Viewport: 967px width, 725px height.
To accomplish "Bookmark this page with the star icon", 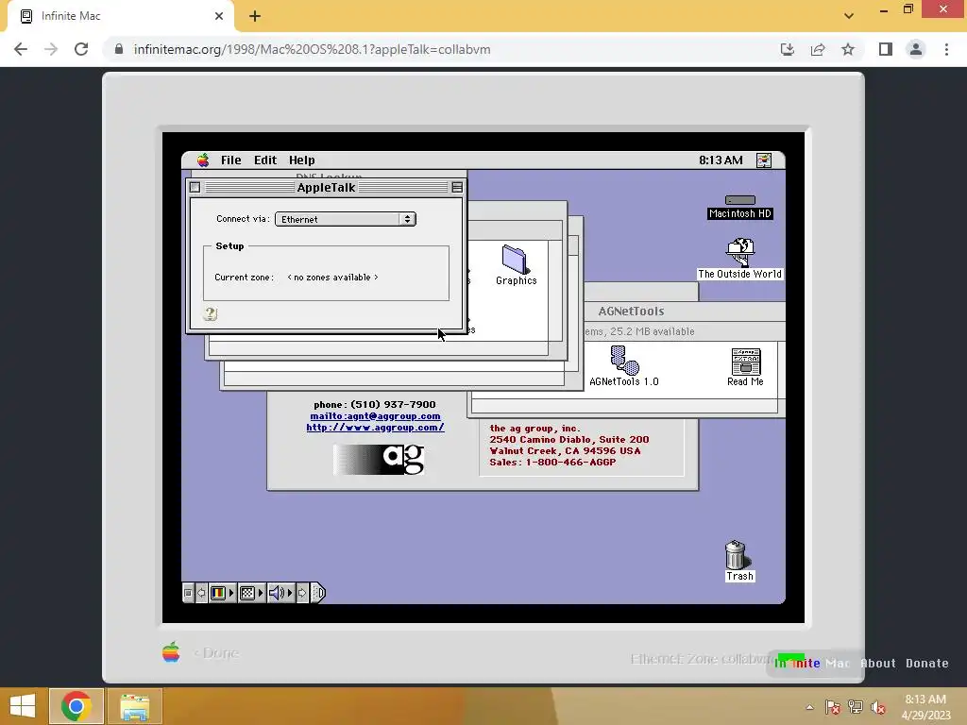I will (x=848, y=49).
